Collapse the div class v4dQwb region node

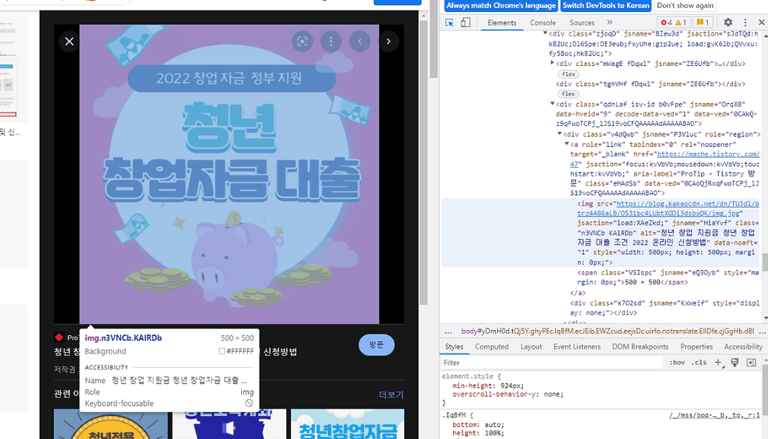[559, 133]
